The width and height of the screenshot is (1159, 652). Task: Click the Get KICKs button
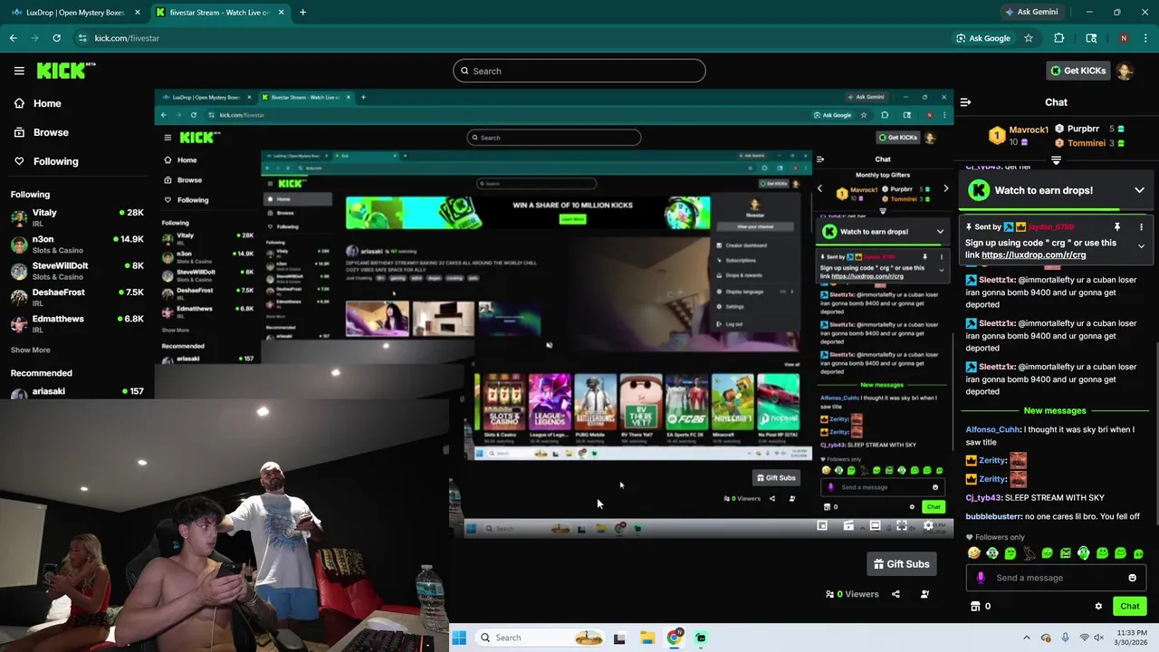pyautogui.click(x=1078, y=71)
